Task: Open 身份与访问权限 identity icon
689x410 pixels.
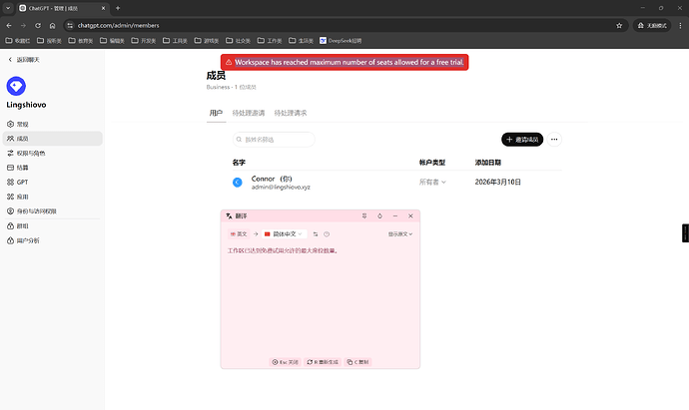Action: click(11, 211)
